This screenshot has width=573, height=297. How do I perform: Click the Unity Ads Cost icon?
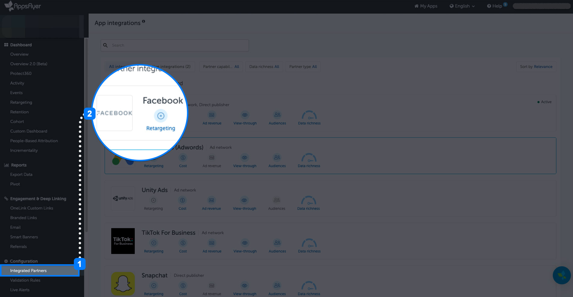tap(182, 200)
